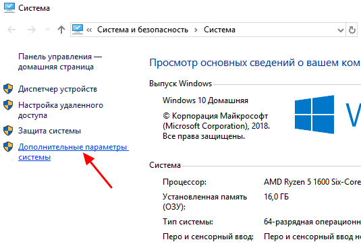Click the Forward navigation arrow

(32, 30)
